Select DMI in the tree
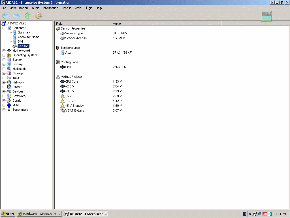Viewport: 290px width, 218px height. (x=20, y=41)
